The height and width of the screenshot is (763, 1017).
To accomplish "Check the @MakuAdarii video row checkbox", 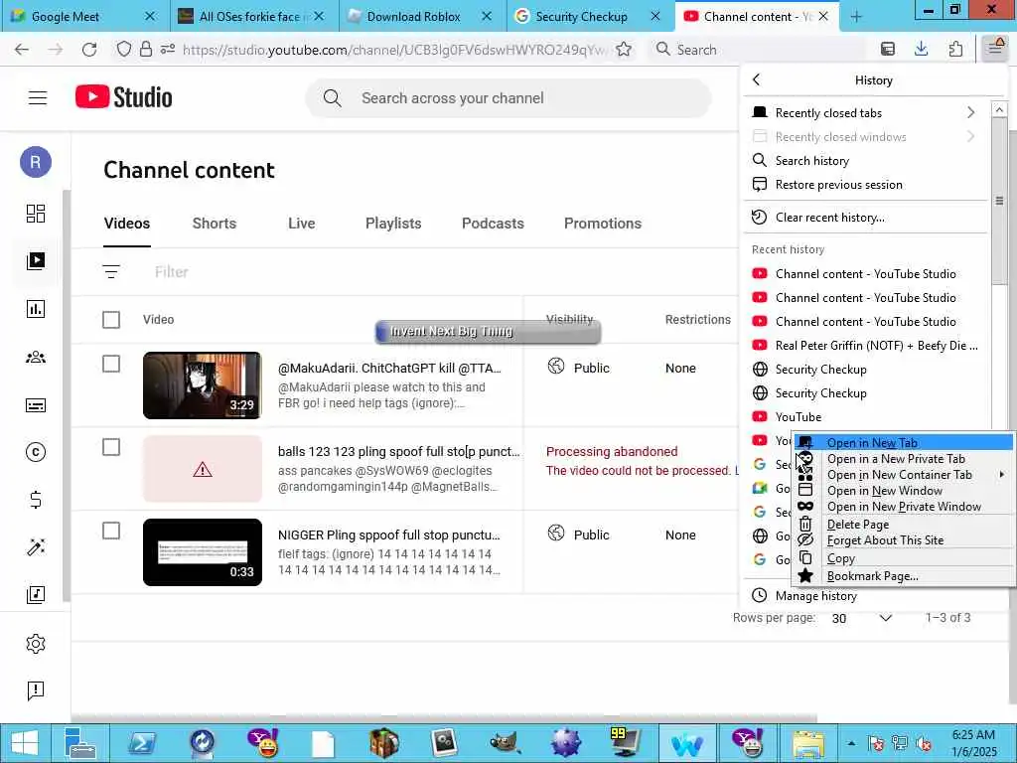I will 111,364.
